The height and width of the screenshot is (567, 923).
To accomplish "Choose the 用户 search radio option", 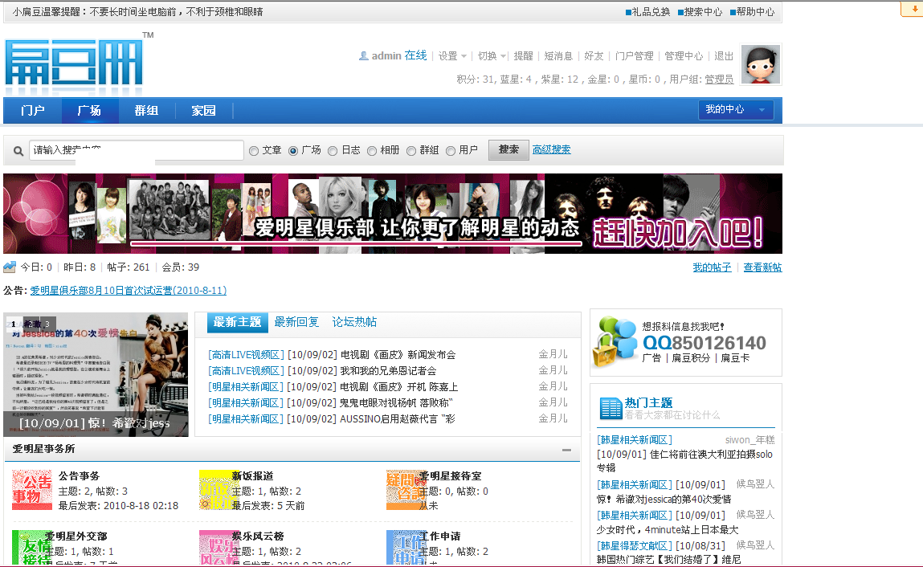I will (451, 150).
